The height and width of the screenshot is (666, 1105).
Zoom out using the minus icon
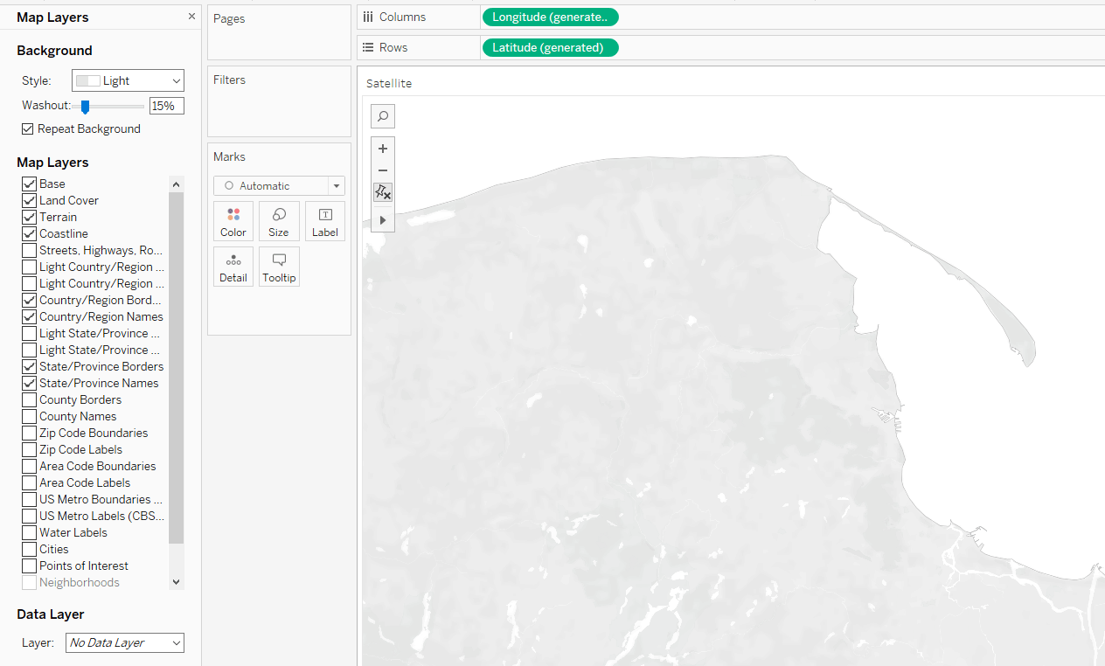tap(382, 170)
